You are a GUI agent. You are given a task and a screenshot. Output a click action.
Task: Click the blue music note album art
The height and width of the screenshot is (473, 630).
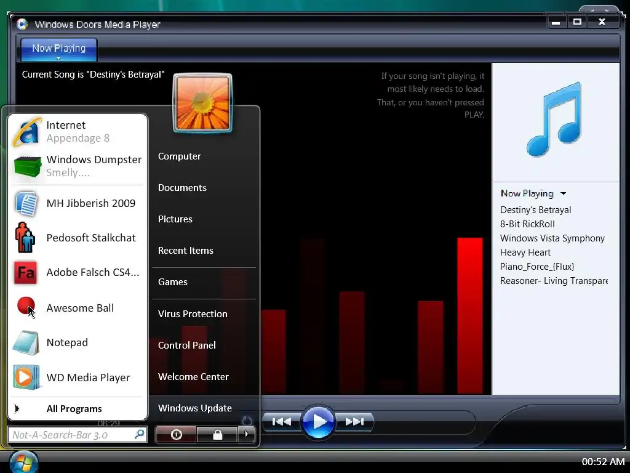coord(554,119)
